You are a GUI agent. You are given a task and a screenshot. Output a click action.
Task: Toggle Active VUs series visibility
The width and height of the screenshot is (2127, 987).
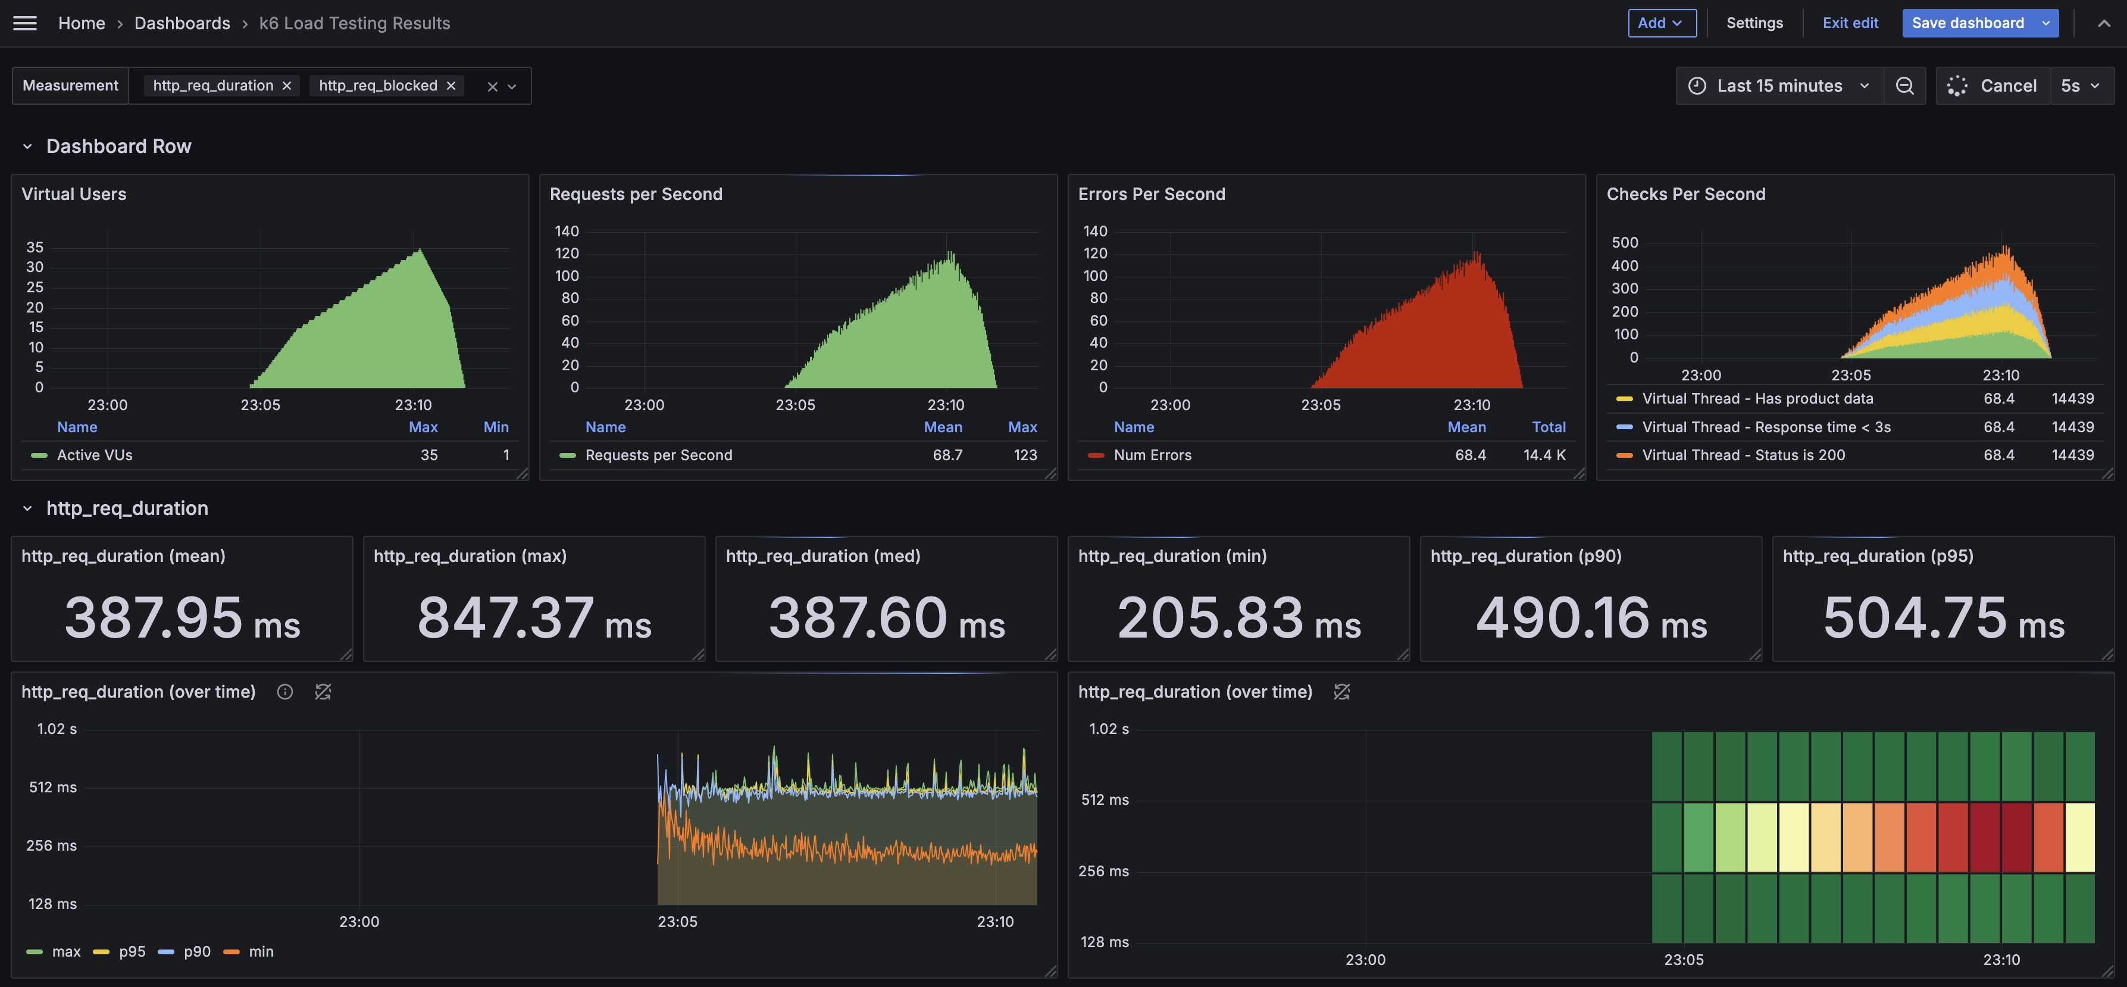(94, 455)
